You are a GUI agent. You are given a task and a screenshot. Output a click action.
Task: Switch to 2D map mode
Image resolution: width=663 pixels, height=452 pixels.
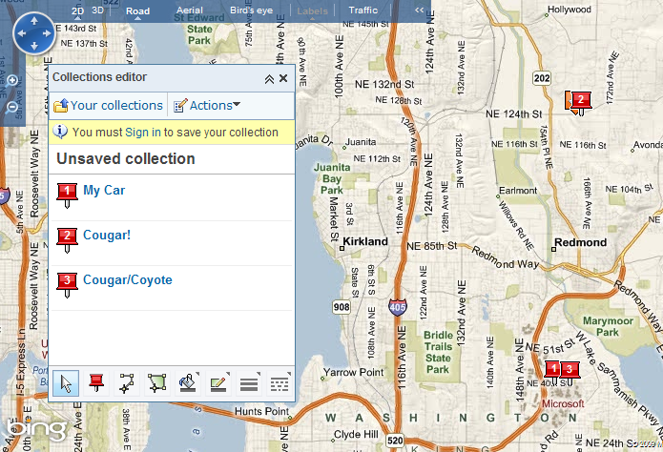click(x=78, y=10)
